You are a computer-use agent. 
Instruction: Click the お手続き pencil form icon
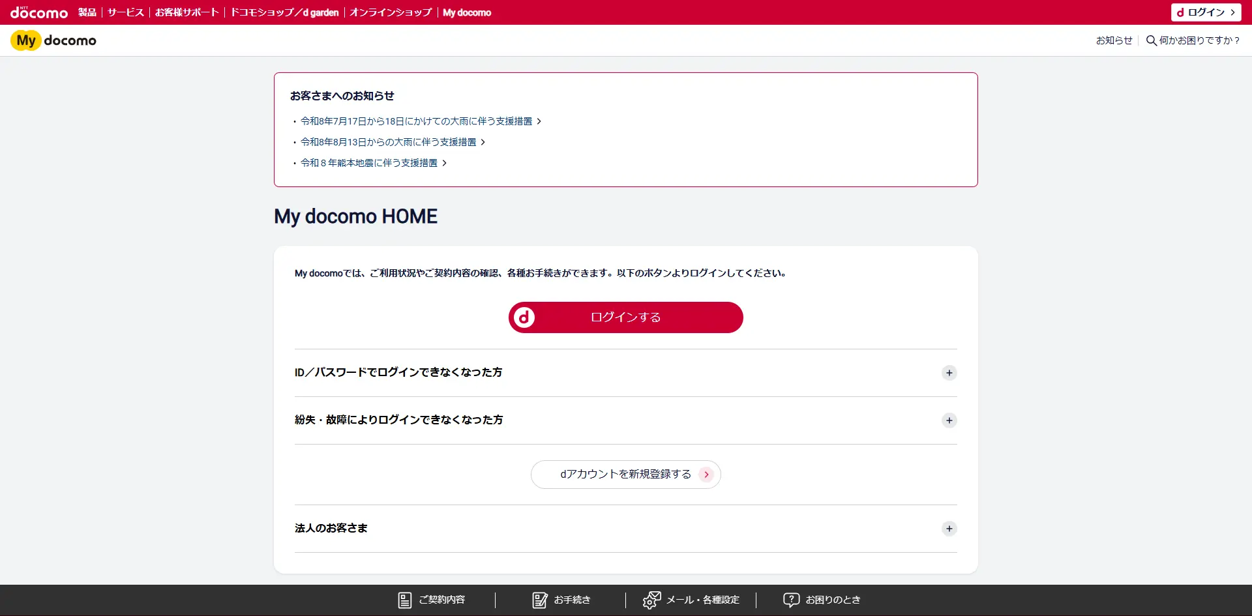540,600
